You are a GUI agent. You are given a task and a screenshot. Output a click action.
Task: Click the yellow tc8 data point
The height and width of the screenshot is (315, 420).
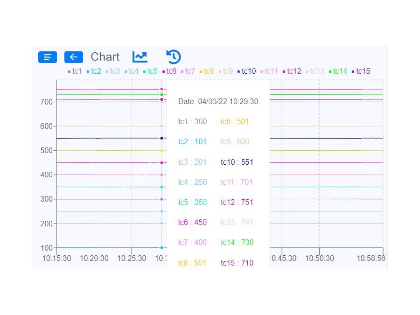pyautogui.click(x=161, y=151)
